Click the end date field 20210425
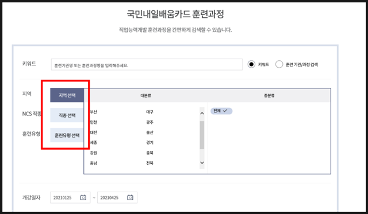368x214 pixels. 117,197
